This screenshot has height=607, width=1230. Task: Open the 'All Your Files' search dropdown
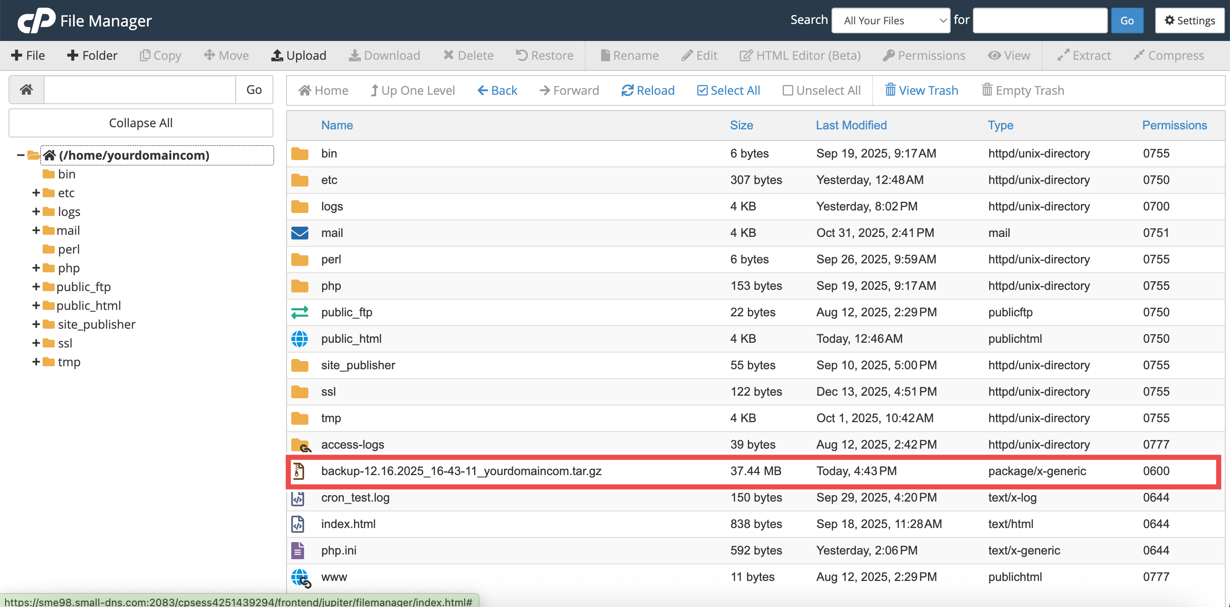(x=890, y=20)
